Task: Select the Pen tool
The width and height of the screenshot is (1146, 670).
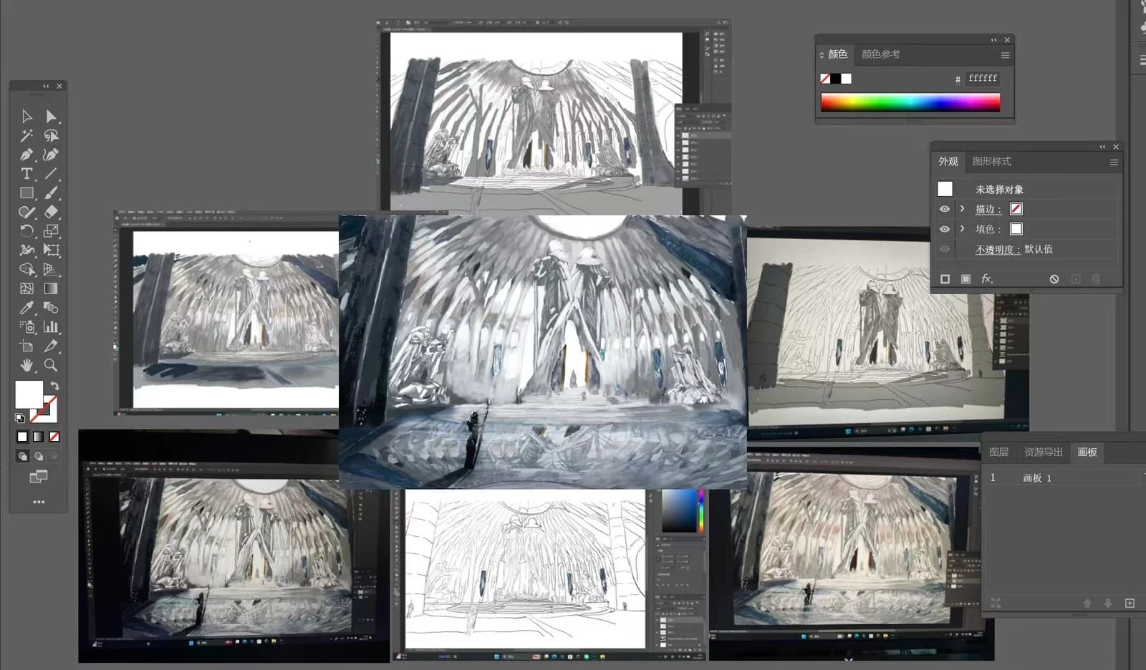Action: pos(27,155)
